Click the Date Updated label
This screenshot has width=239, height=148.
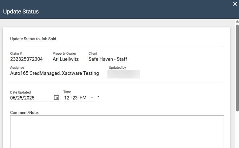coord(20,92)
